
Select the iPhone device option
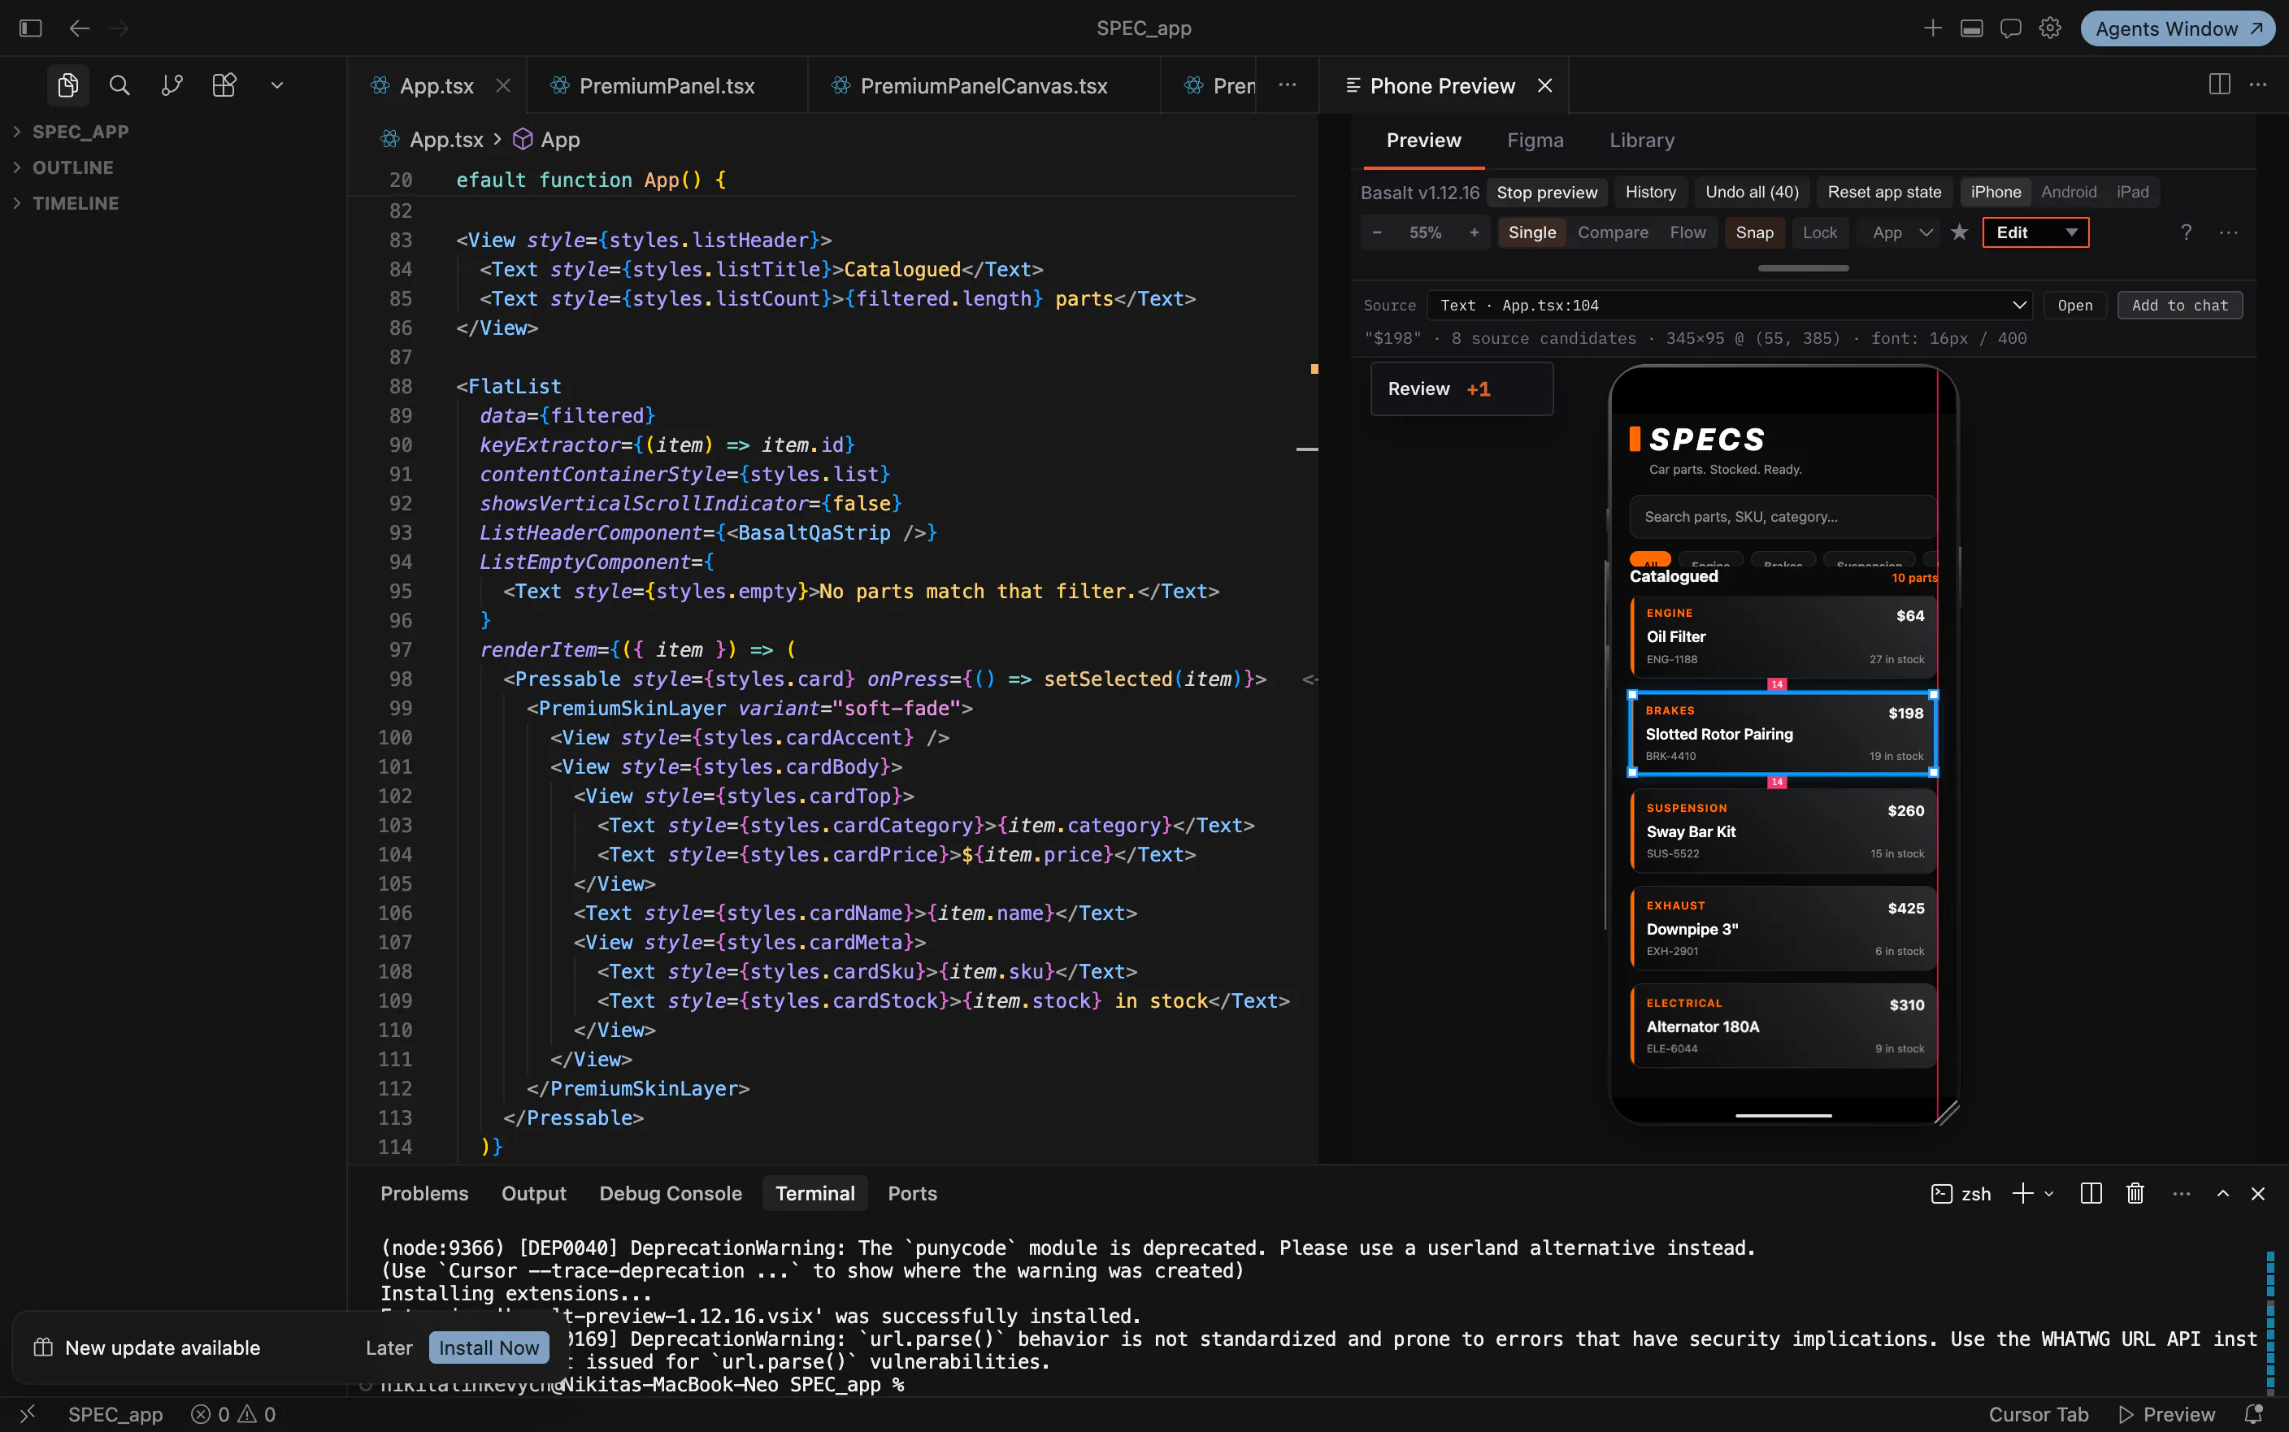1996,193
